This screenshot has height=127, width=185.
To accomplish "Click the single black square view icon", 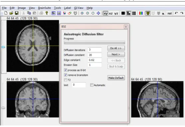I will [123, 13].
